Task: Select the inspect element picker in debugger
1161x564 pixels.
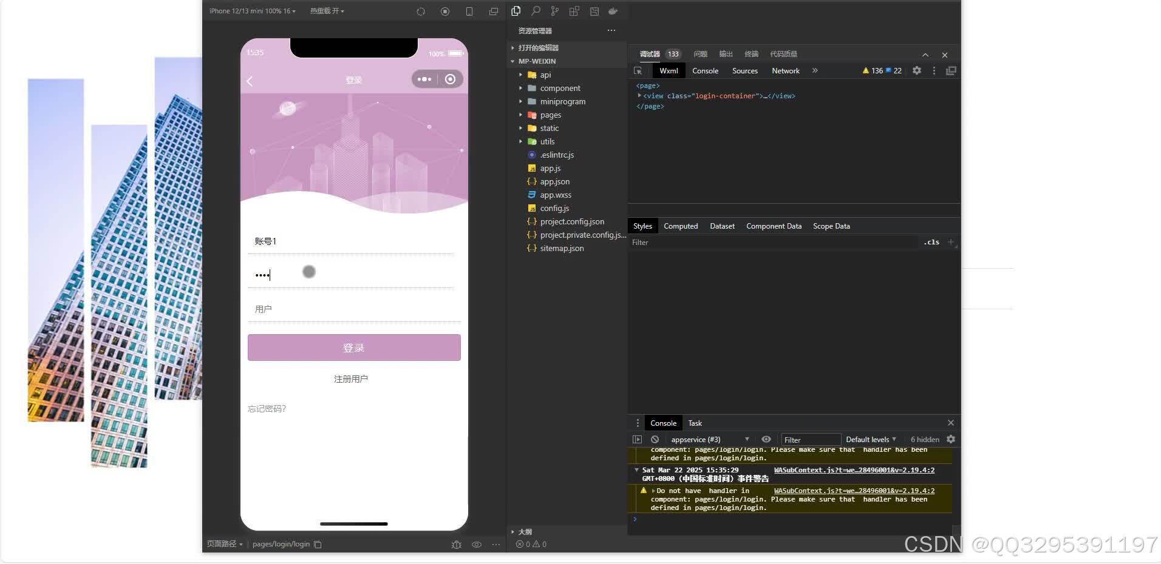Action: click(x=638, y=71)
